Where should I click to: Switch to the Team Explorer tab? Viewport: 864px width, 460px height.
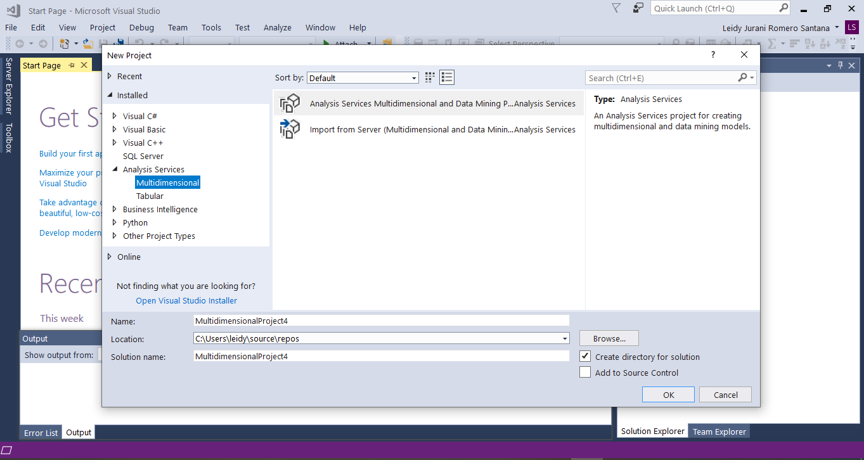coord(719,431)
